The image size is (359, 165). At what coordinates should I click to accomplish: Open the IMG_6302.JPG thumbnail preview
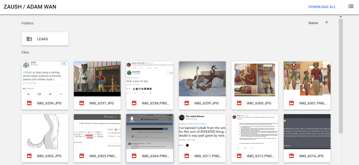tap(45, 132)
